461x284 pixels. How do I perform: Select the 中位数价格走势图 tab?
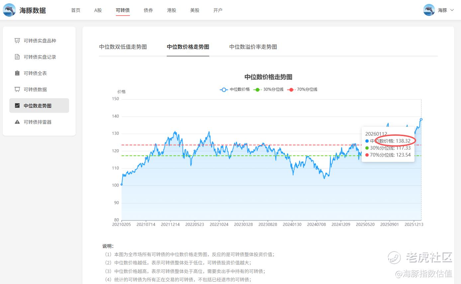pyautogui.click(x=188, y=47)
